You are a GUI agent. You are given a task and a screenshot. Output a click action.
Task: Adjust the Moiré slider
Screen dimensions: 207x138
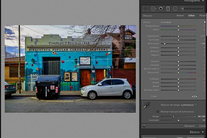click(x=178, y=87)
